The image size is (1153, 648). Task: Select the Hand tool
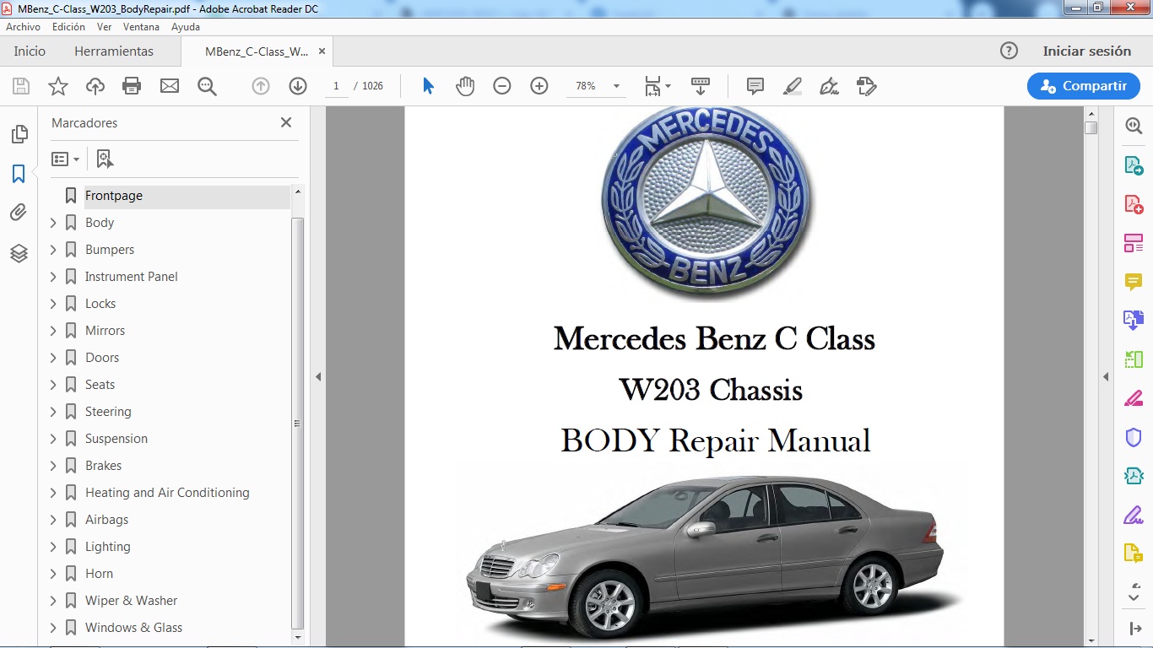coord(465,85)
